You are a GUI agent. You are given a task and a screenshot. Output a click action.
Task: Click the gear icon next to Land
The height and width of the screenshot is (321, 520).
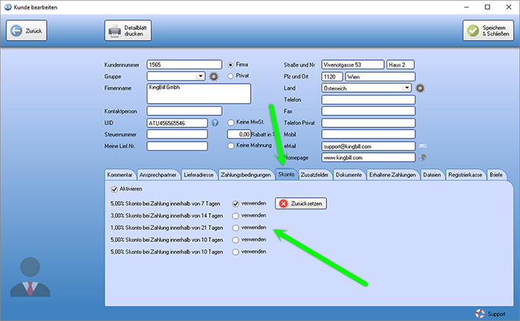(x=420, y=88)
